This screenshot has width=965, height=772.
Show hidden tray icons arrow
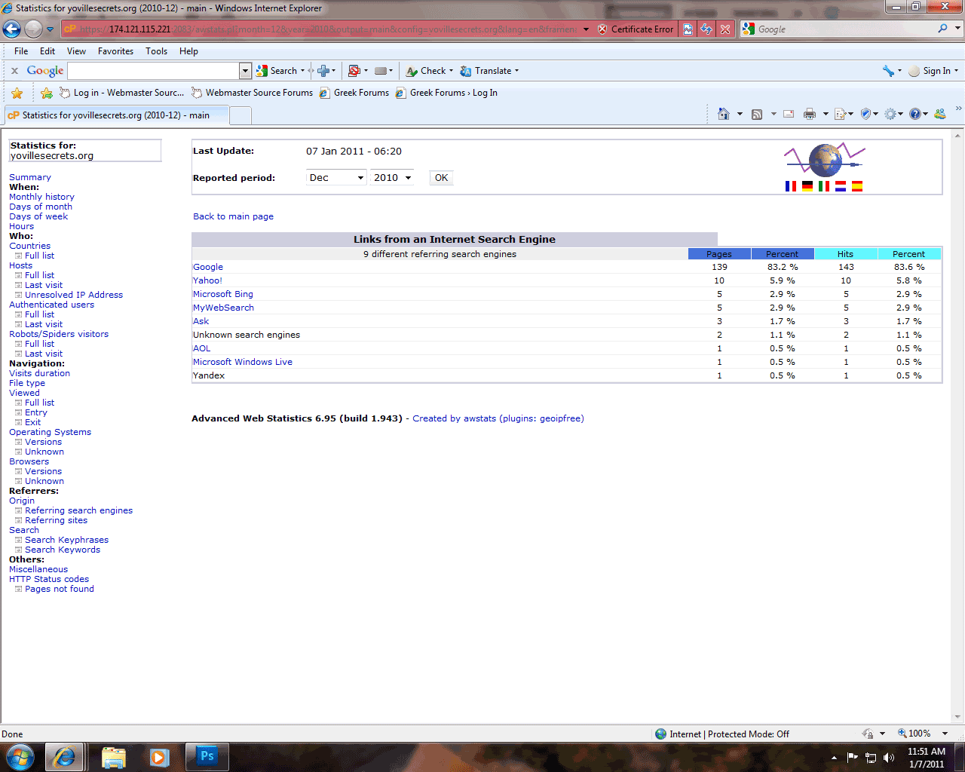pos(834,758)
